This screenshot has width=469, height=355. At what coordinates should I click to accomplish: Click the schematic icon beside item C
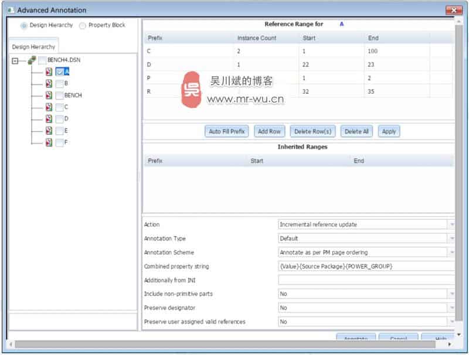click(49, 107)
